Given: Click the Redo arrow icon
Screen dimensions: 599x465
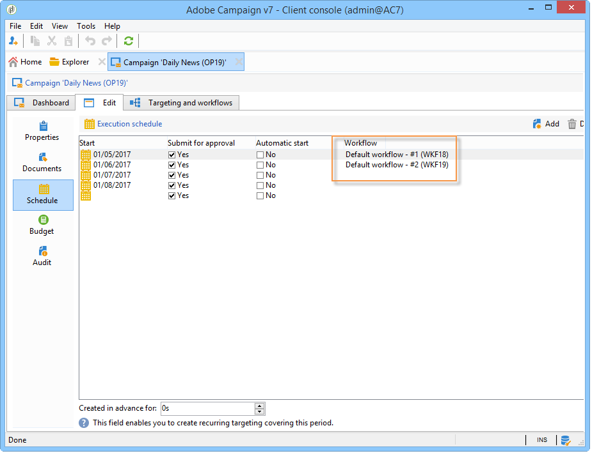Looking at the screenshot, I should click(x=107, y=41).
